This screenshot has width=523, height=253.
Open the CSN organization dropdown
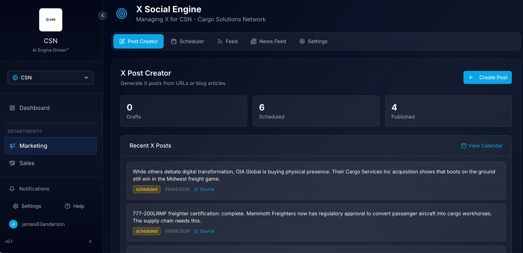tap(51, 77)
